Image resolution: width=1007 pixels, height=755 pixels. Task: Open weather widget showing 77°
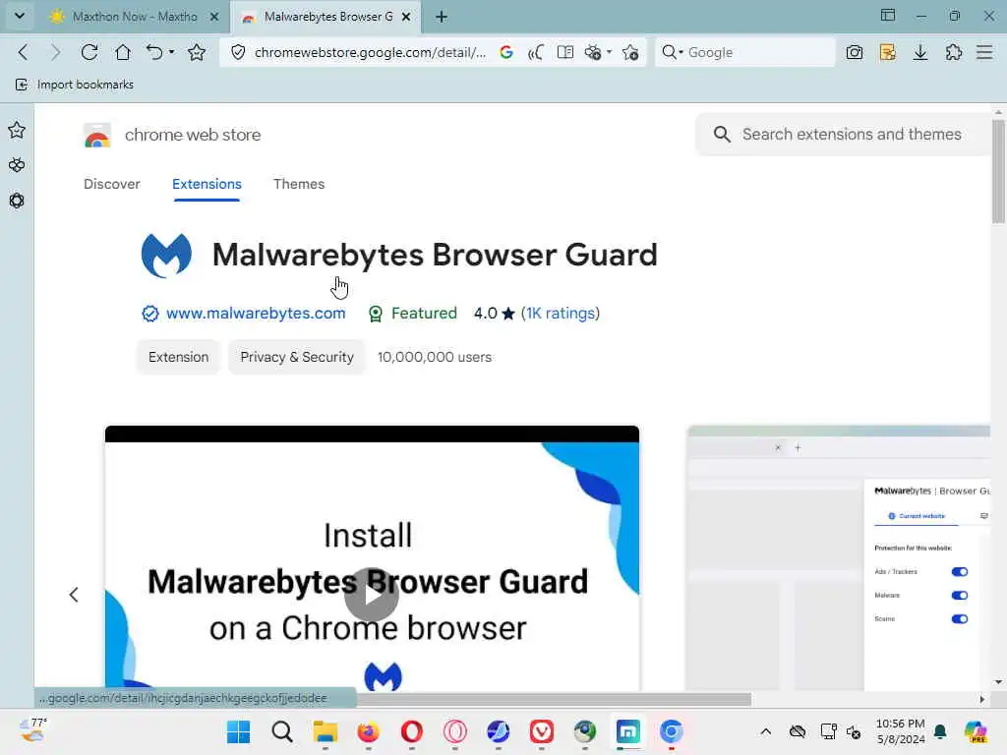[x=32, y=730]
